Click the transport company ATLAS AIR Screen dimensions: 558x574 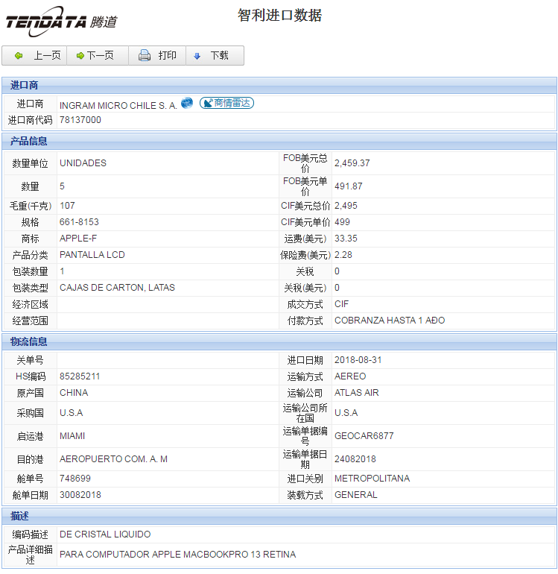[x=356, y=393]
